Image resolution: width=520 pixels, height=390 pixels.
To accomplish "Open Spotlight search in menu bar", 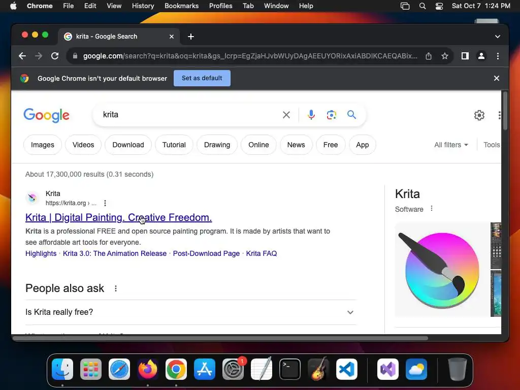I will pos(422,6).
